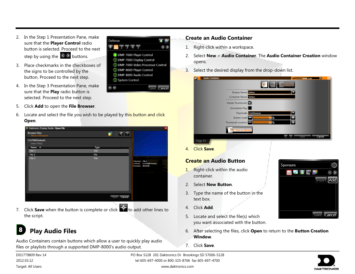
Task: Navigate forward in Open File browser
Action: (127, 134)
